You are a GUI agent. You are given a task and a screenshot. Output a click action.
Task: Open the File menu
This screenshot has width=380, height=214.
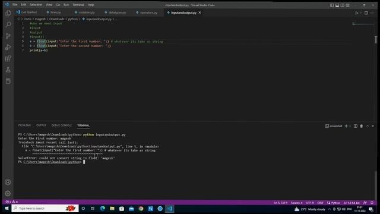pyautogui.click(x=15, y=5)
